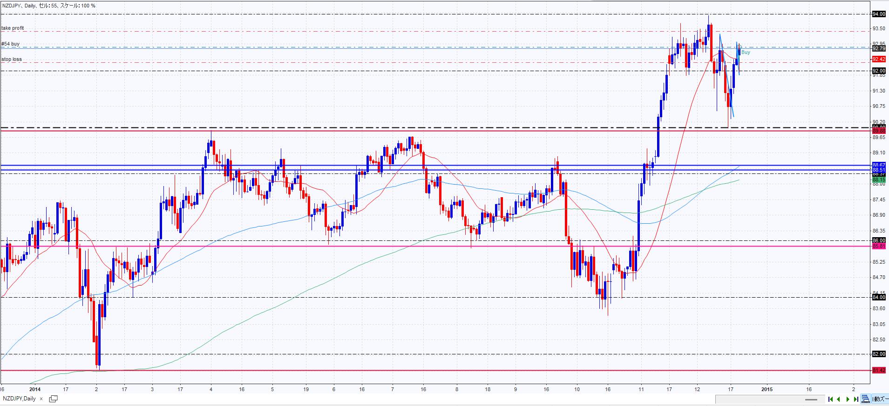Select the stop loss line label
The height and width of the screenshot is (406, 889).
[x=12, y=60]
